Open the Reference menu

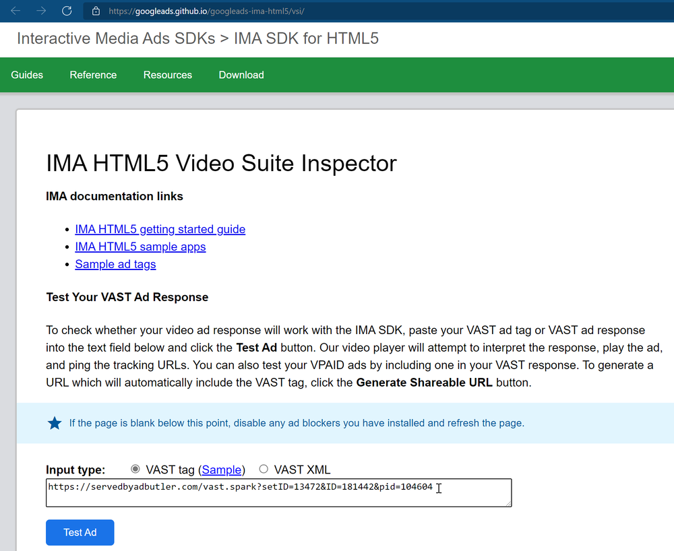click(x=93, y=75)
